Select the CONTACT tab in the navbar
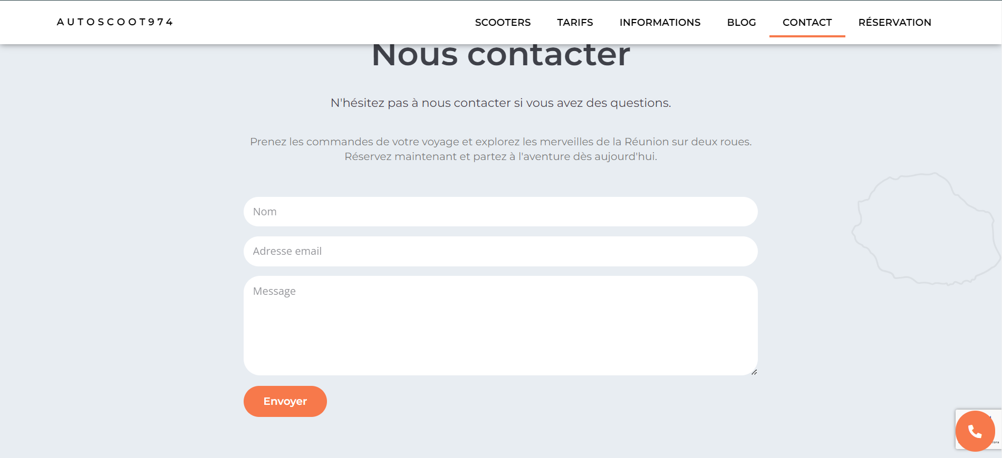This screenshot has height=458, width=1002. pos(807,23)
